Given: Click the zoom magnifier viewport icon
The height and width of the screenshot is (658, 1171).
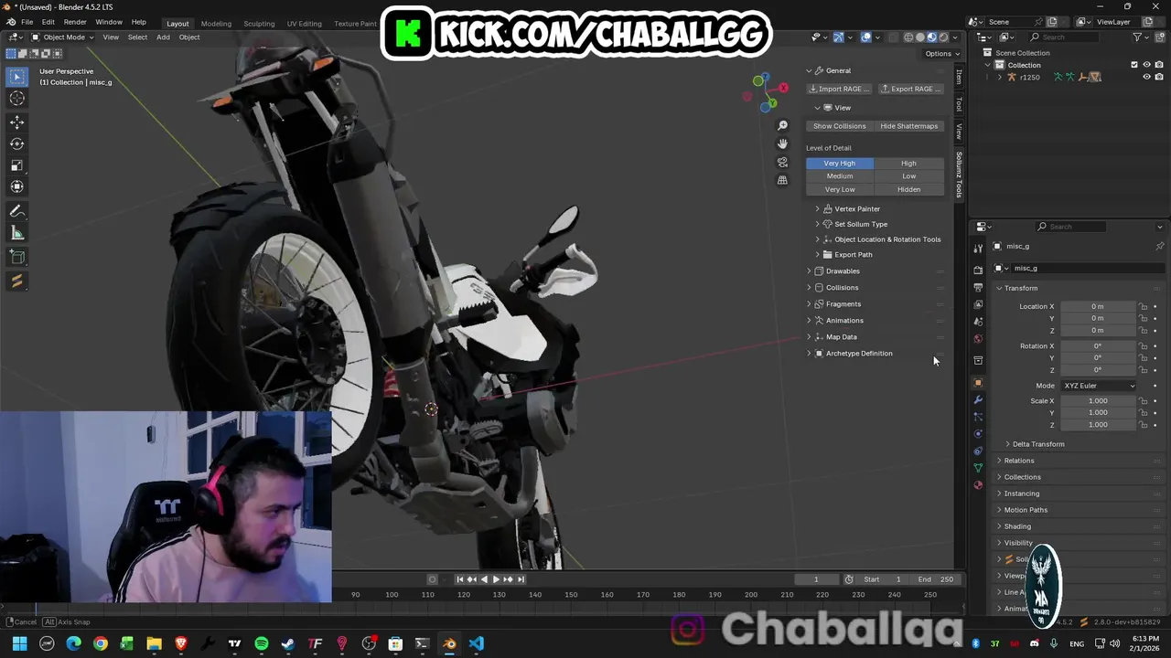Looking at the screenshot, I should point(782,125).
